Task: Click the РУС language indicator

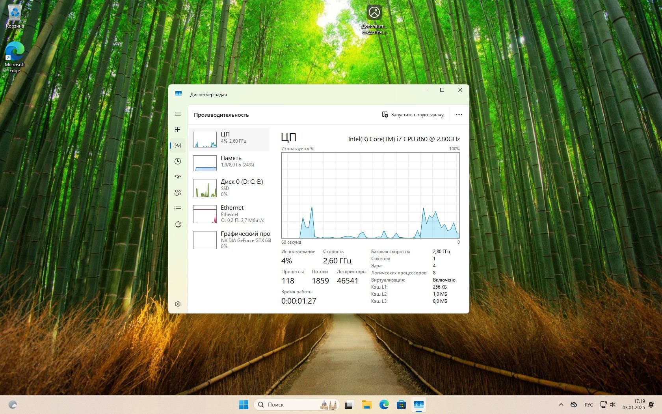Action: (x=589, y=405)
